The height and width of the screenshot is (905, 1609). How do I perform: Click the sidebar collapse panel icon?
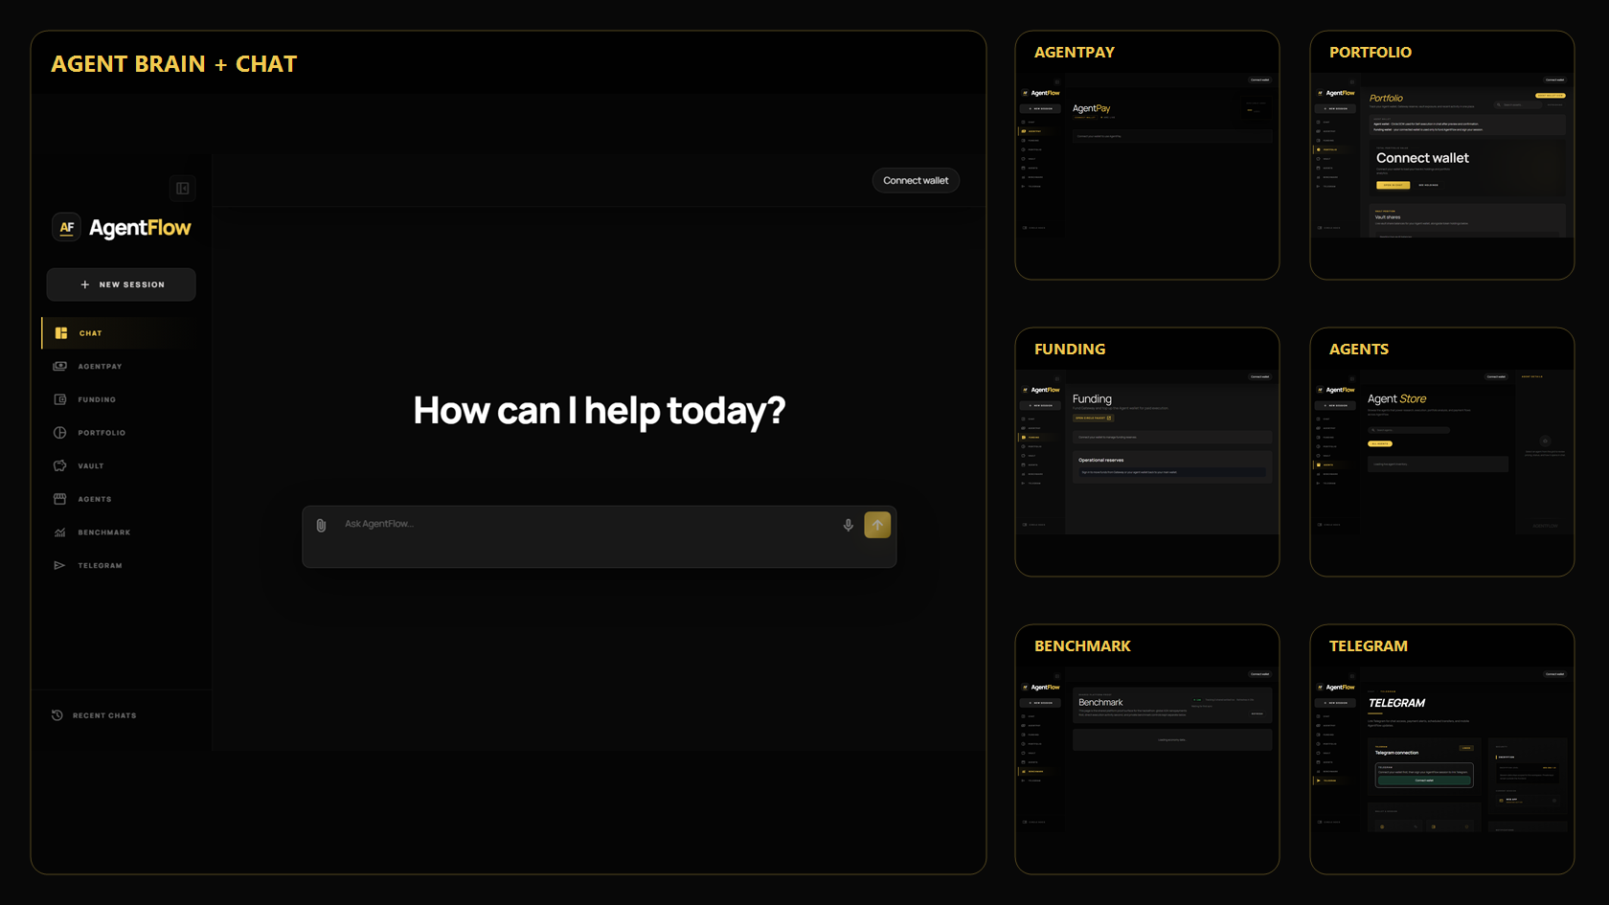[182, 189]
